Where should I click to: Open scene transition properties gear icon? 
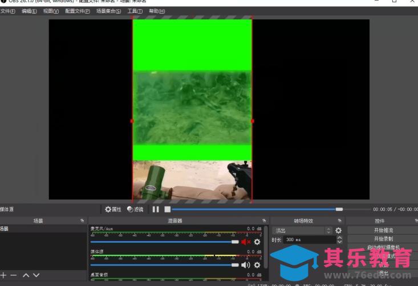pyautogui.click(x=338, y=230)
